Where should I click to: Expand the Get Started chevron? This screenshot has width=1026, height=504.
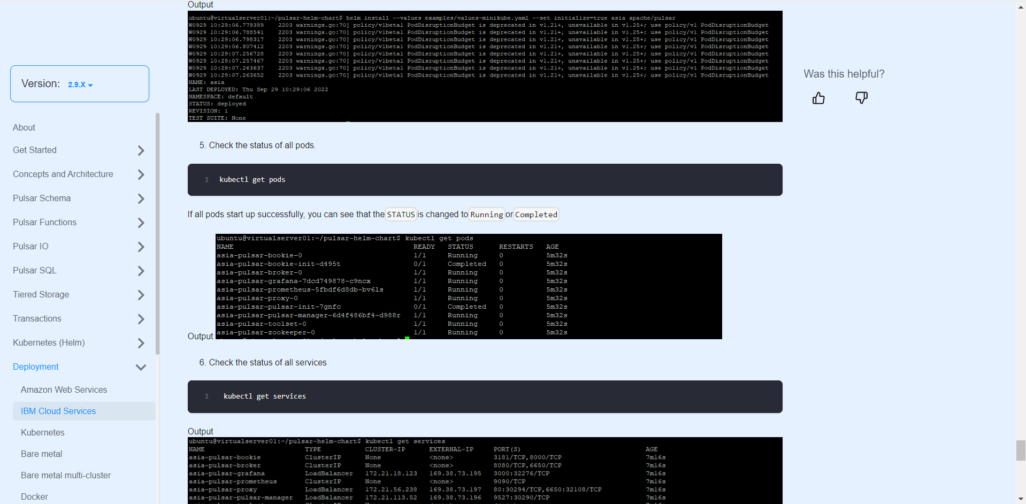[x=141, y=150]
